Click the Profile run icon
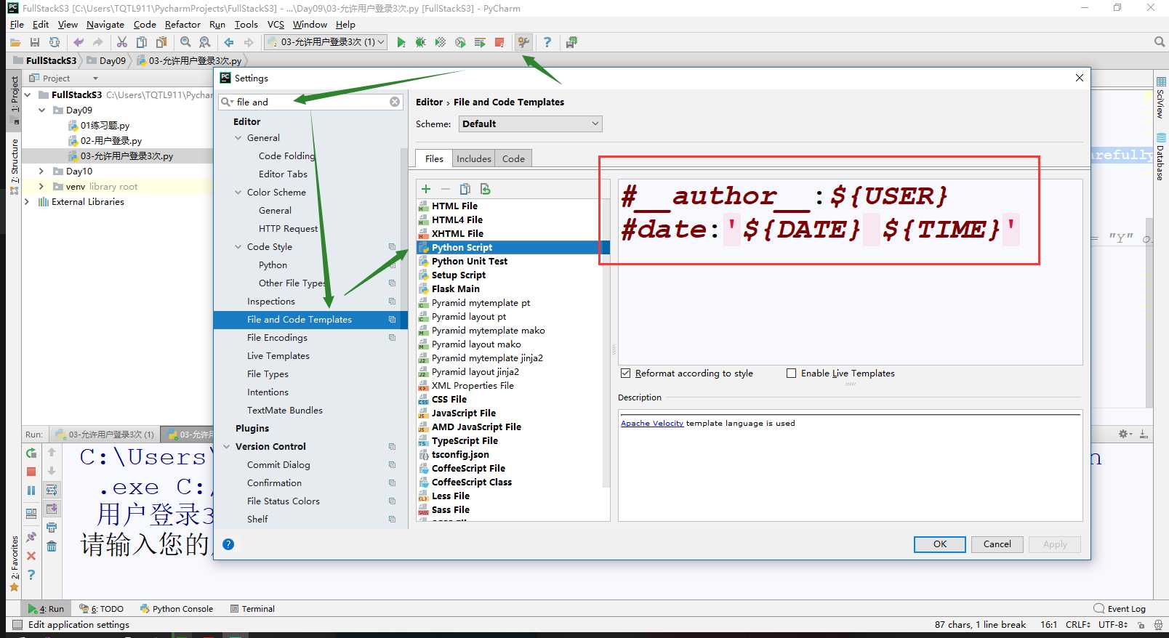This screenshot has height=638, width=1169. pos(460,42)
